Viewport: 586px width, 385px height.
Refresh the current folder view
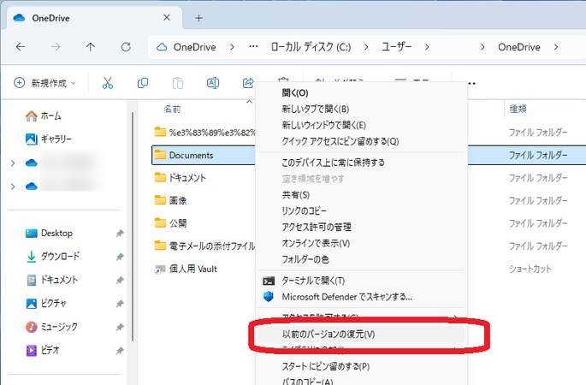[x=126, y=47]
